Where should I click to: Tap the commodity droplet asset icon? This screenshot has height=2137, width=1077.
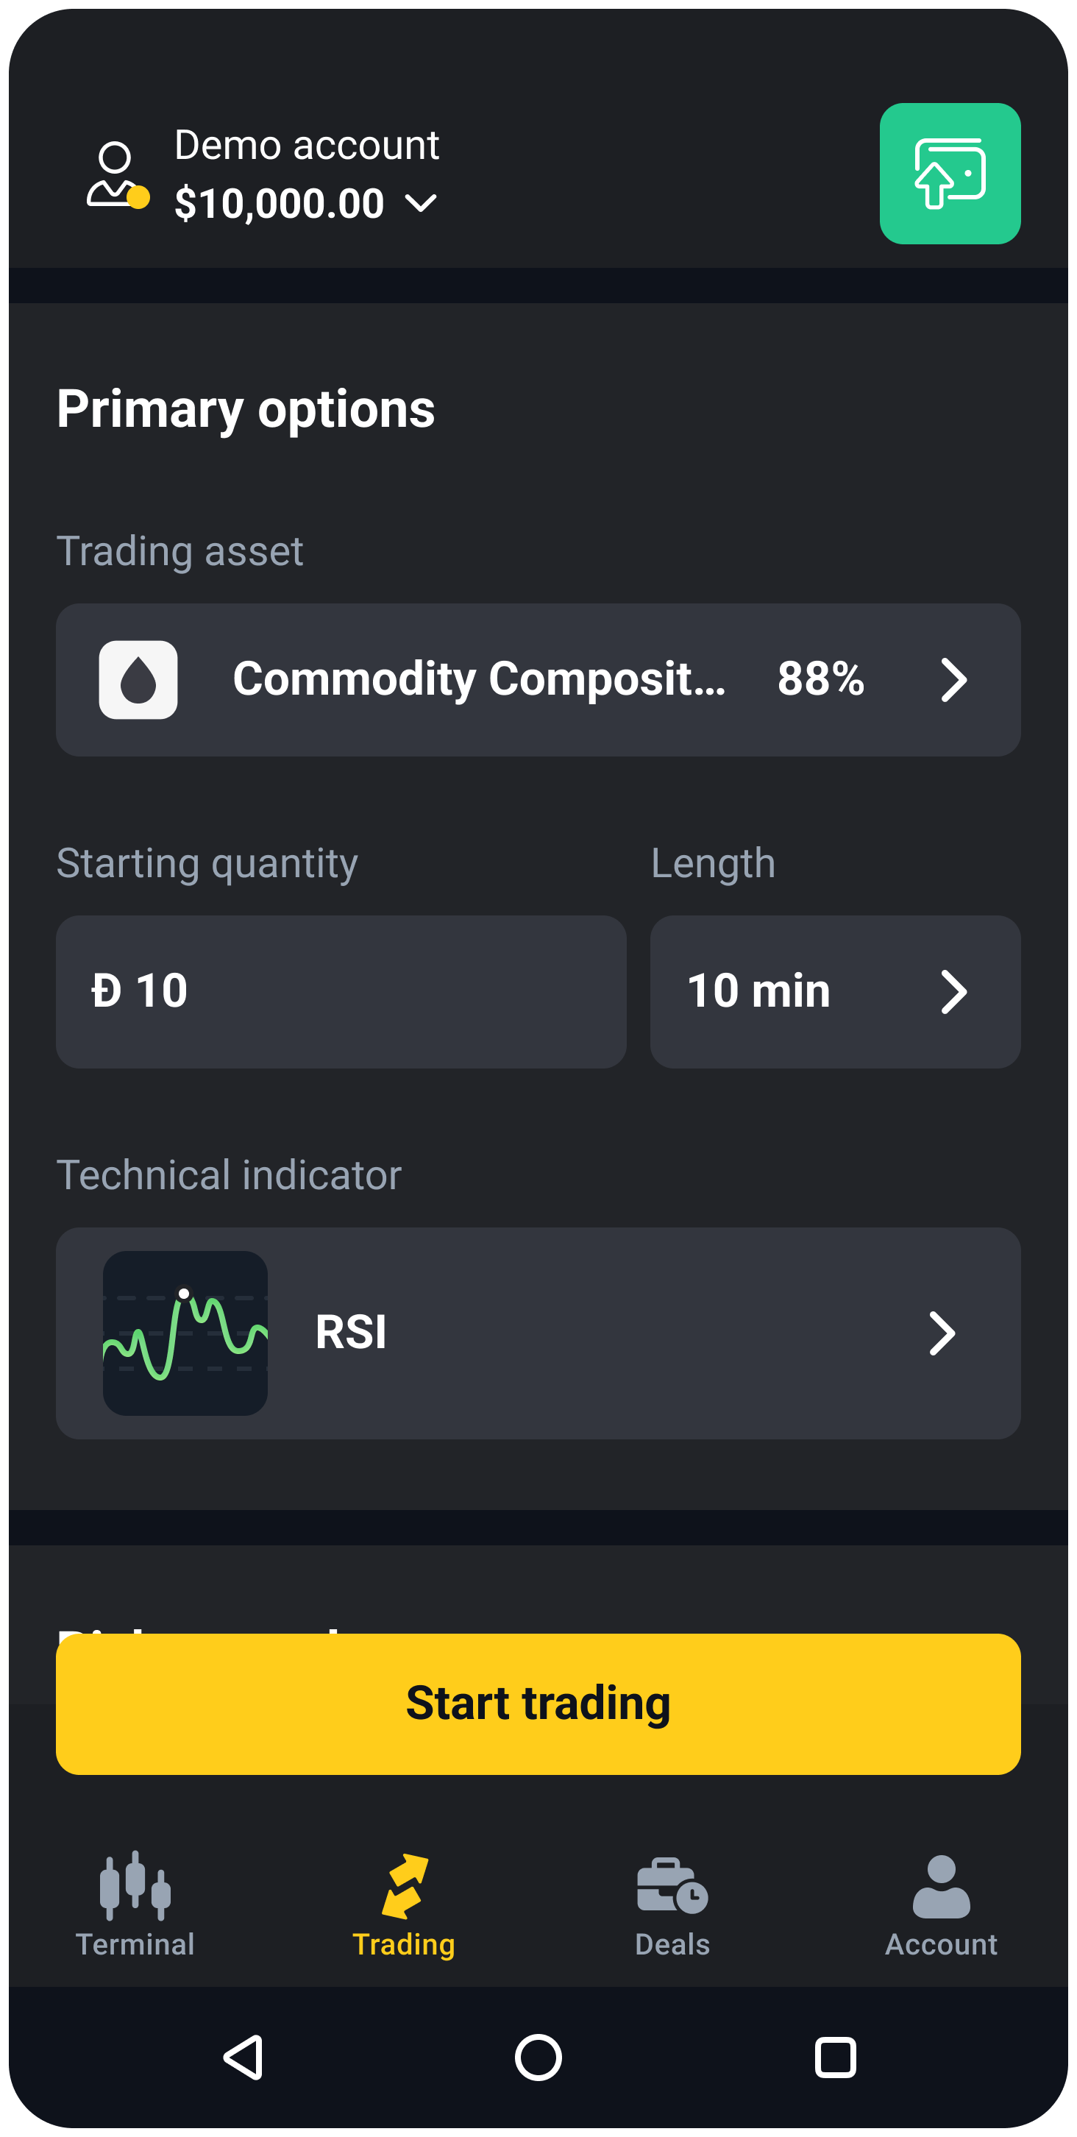[x=138, y=679]
